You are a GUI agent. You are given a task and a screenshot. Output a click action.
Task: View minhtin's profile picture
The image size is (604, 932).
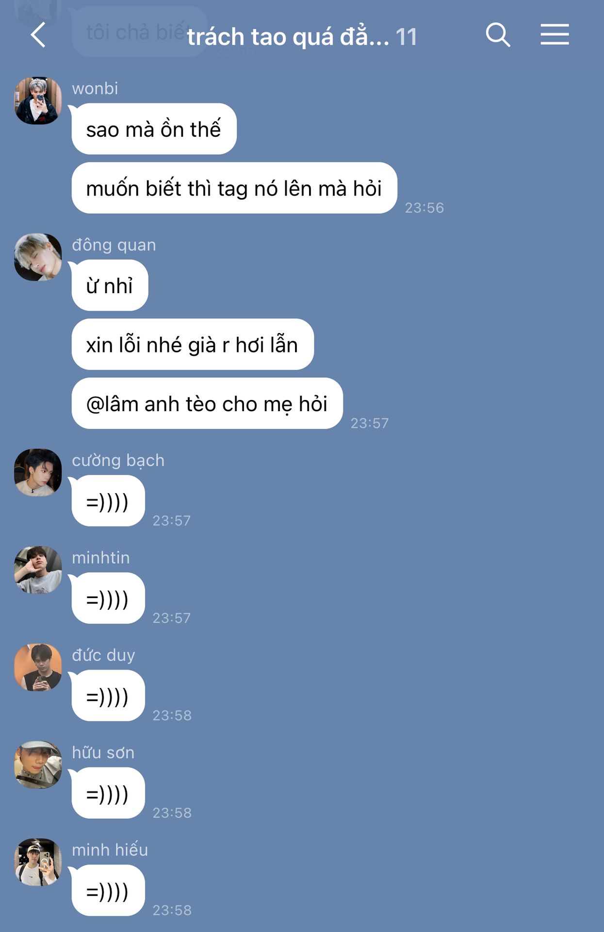tap(38, 570)
